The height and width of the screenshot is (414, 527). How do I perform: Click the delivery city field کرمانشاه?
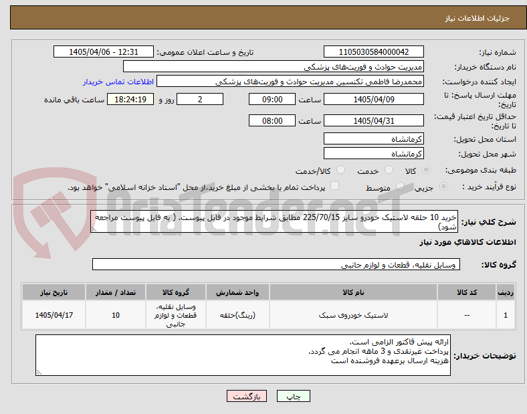[x=373, y=153]
